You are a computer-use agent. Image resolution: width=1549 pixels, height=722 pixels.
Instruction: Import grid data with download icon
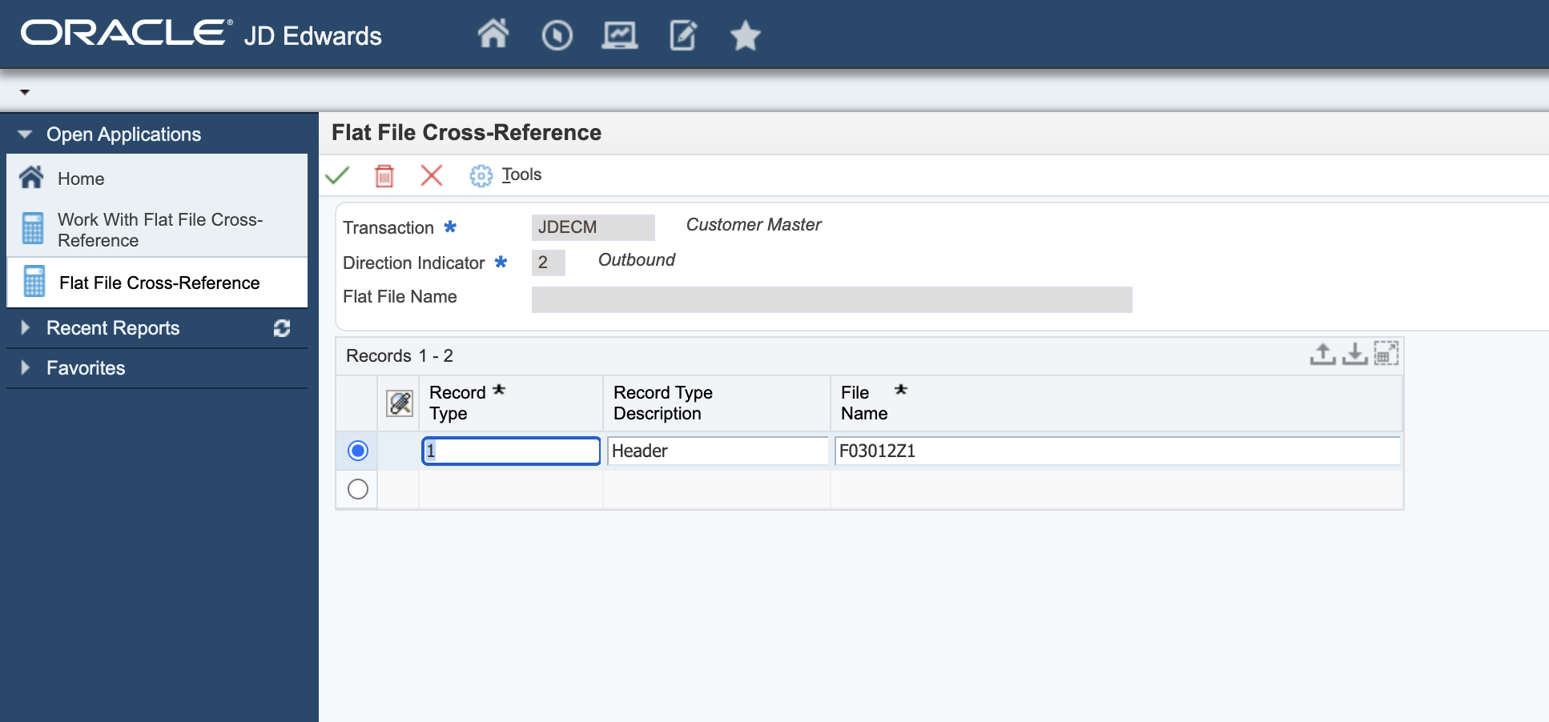pos(1354,354)
